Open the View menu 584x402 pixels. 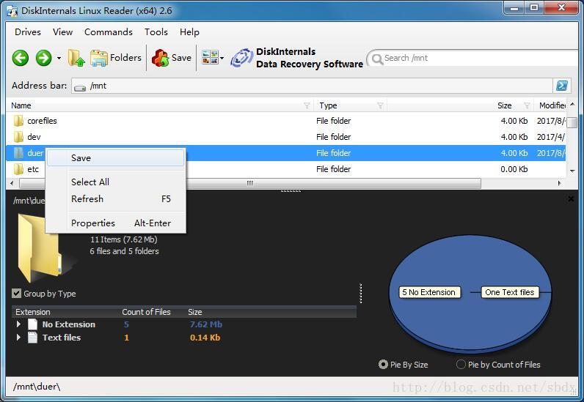pyautogui.click(x=62, y=32)
